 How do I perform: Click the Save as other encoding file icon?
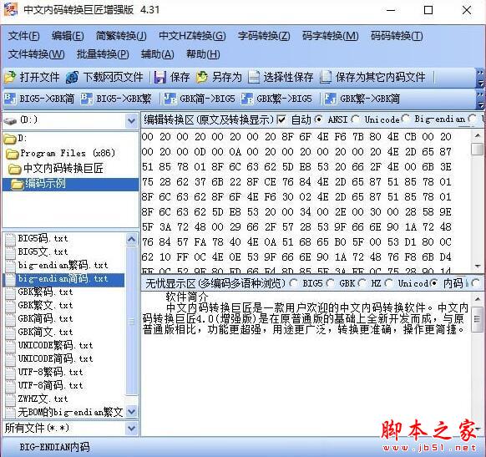(x=326, y=77)
